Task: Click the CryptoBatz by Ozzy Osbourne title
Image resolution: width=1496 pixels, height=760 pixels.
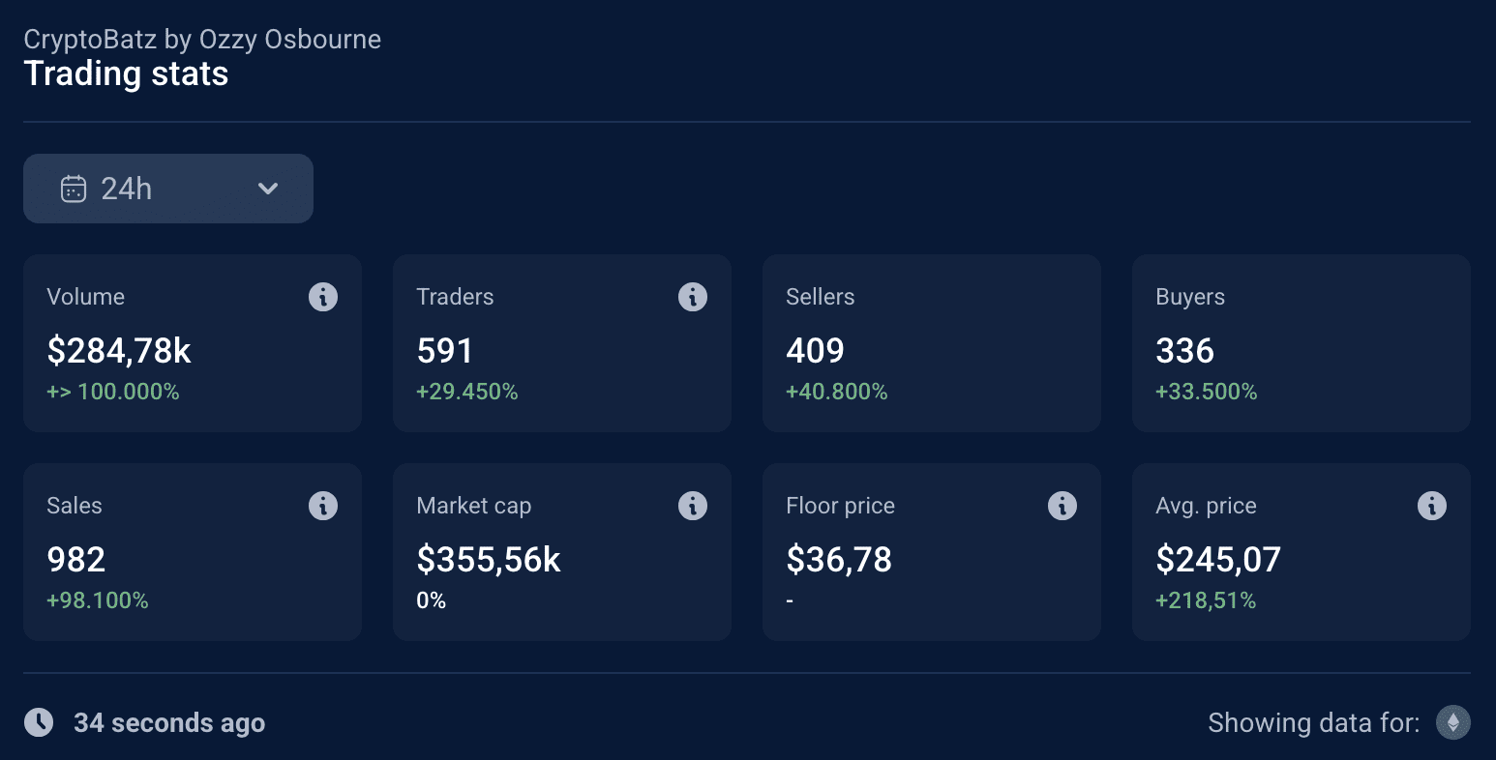Action: tap(202, 40)
